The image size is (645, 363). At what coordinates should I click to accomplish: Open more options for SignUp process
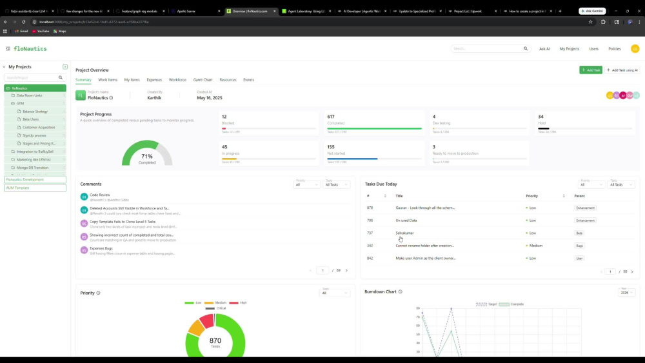point(64,135)
